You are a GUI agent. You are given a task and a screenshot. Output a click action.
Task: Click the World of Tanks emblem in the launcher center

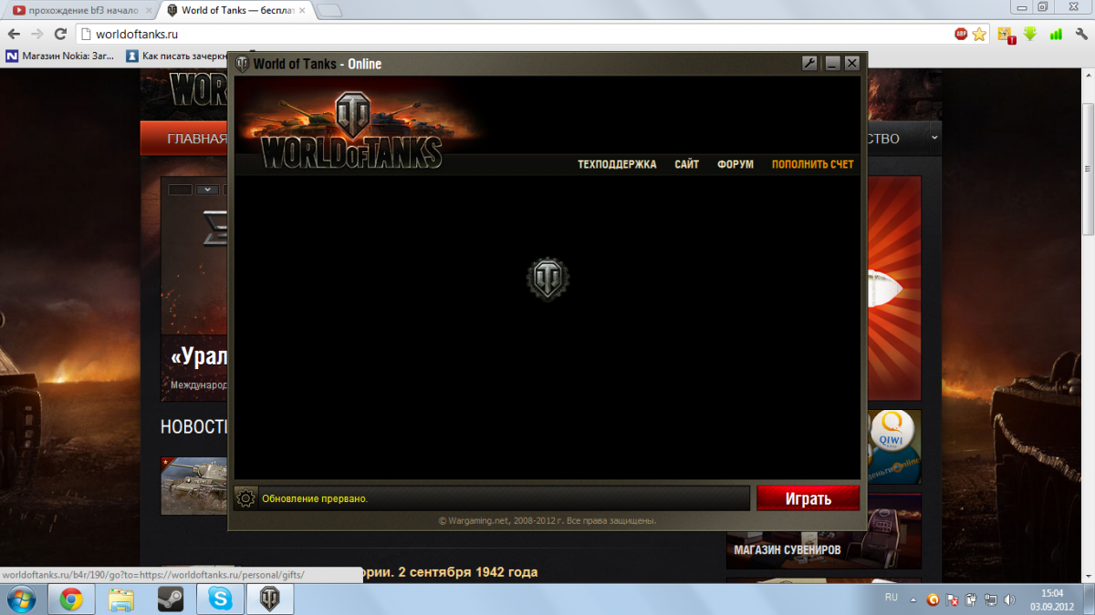pos(547,278)
